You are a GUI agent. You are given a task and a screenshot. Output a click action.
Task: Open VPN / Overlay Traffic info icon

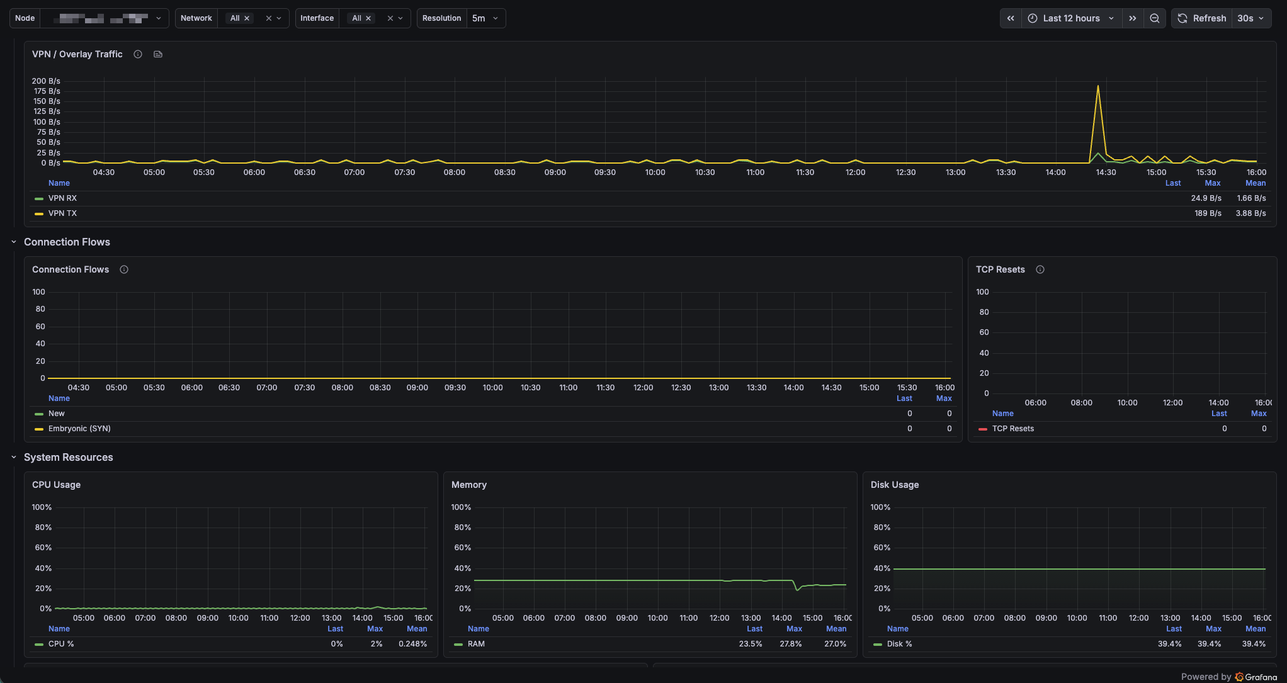(138, 54)
